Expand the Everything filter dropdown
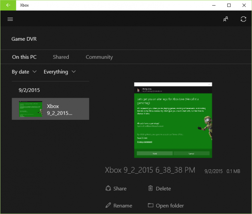This screenshot has width=252, height=214. pyautogui.click(x=60, y=72)
